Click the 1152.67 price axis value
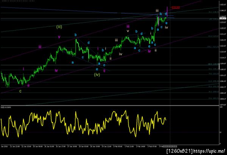Image resolution: width=227 pixels, height=155 pixels. [x=223, y=5]
